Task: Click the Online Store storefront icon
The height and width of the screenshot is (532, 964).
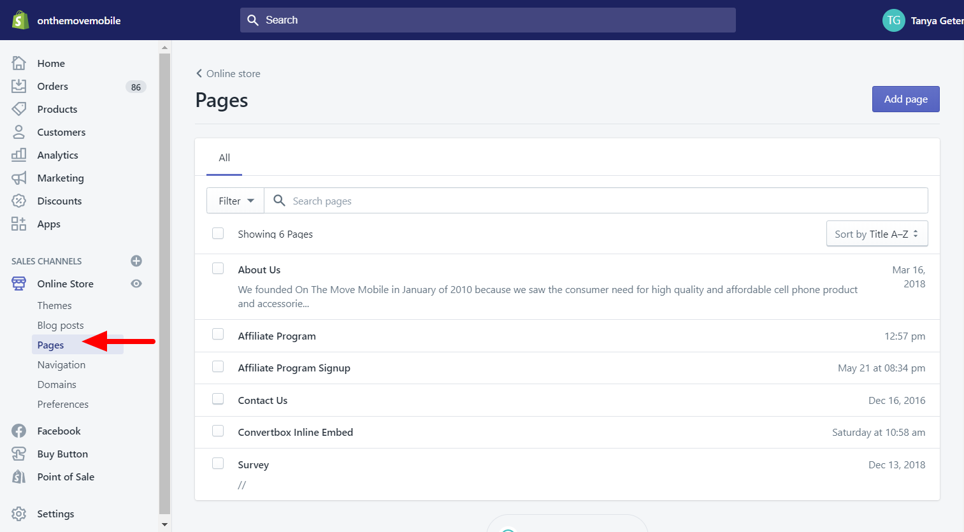Action: tap(19, 284)
